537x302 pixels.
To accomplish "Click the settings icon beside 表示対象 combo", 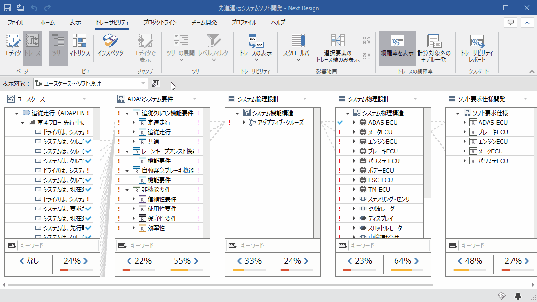I will (x=156, y=83).
